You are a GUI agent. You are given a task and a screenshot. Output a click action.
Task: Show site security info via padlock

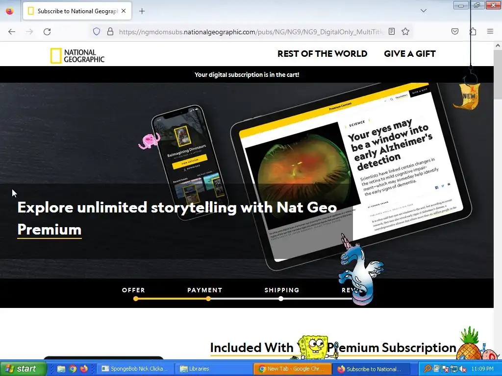click(110, 31)
